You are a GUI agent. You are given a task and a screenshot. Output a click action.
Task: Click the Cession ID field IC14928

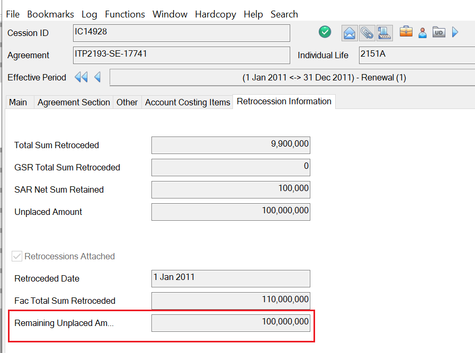tap(181, 33)
